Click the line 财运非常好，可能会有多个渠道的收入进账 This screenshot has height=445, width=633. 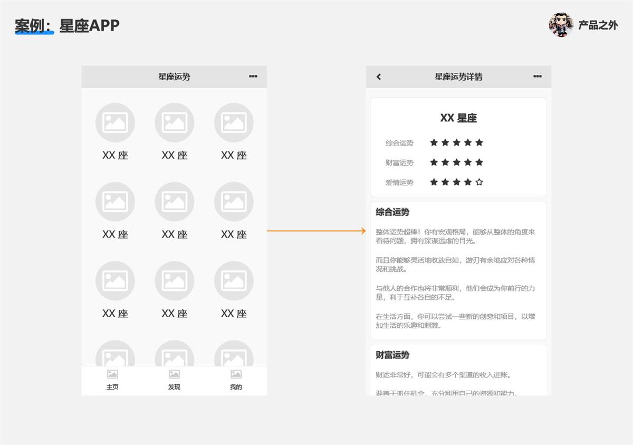pos(444,375)
